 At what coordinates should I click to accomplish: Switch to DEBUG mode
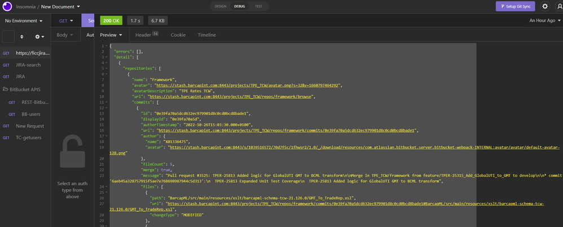pyautogui.click(x=239, y=6)
